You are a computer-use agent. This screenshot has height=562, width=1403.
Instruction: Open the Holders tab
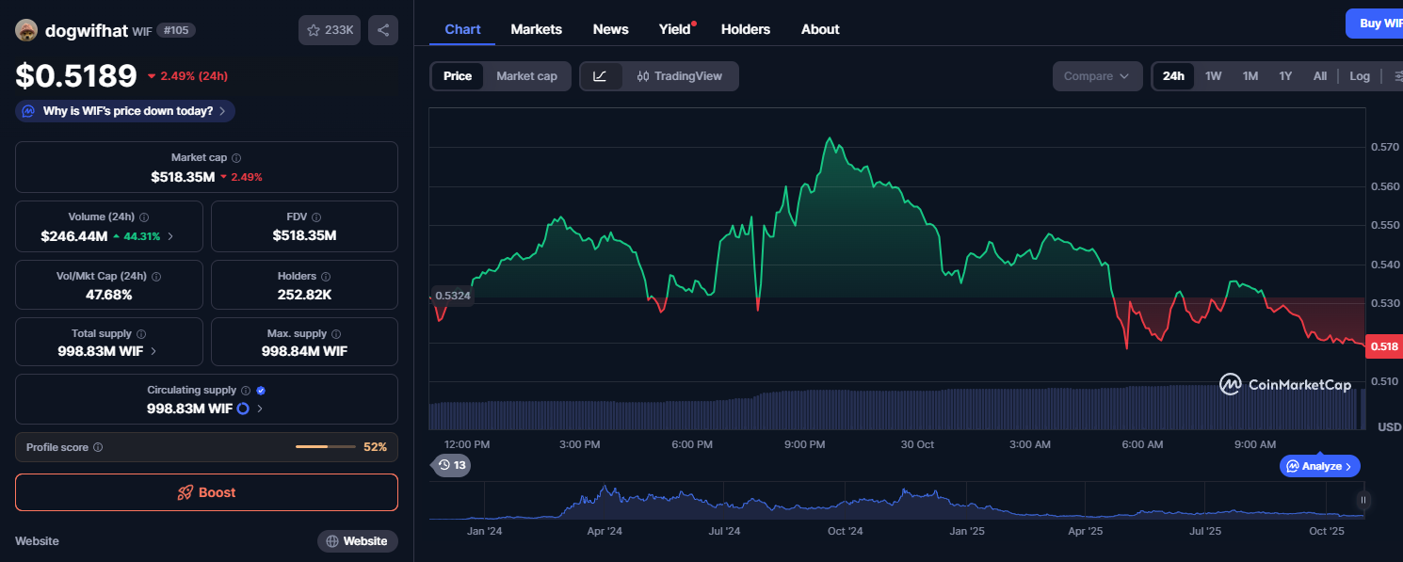[745, 29]
